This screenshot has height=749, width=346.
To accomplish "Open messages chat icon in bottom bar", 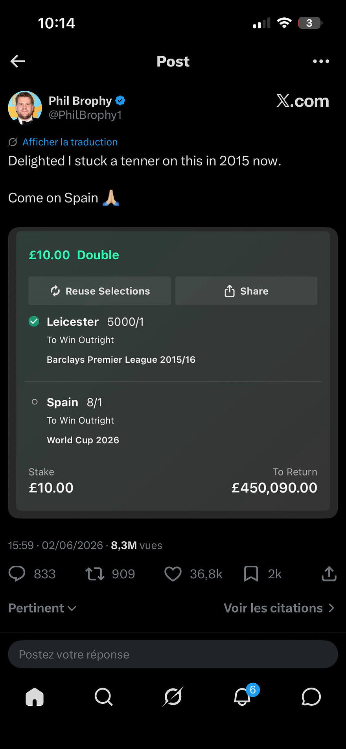I will [x=311, y=697].
